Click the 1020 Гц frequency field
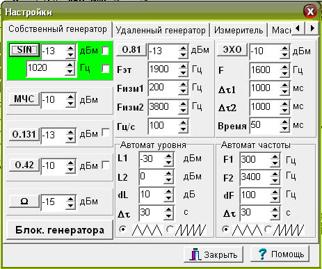Screen dimensions: 322x269 (47, 68)
